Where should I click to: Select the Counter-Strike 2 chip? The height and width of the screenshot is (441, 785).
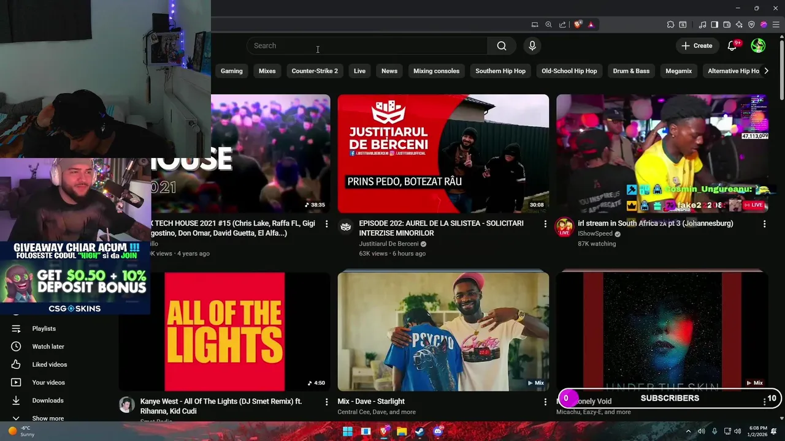[x=315, y=71]
